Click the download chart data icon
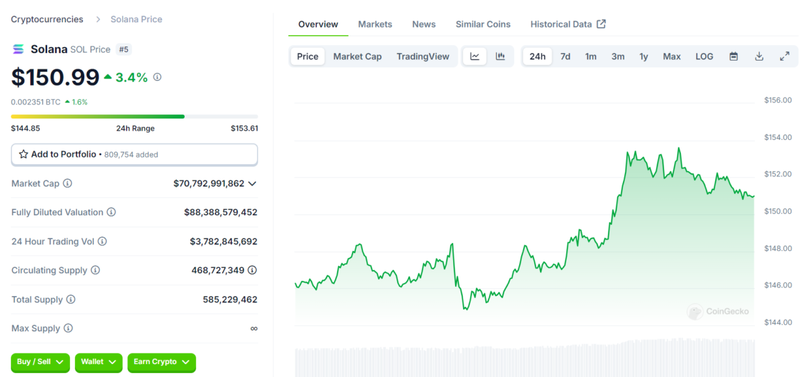The height and width of the screenshot is (377, 809). [759, 57]
